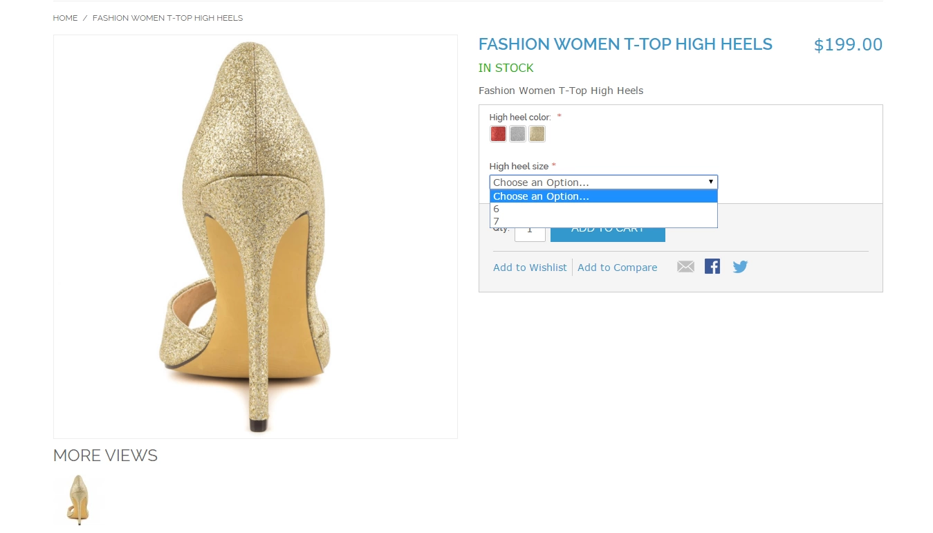Choose size 7 from the dropdown list

pyautogui.click(x=604, y=221)
